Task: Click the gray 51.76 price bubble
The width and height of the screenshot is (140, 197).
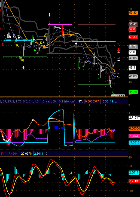Action: coord(133,47)
